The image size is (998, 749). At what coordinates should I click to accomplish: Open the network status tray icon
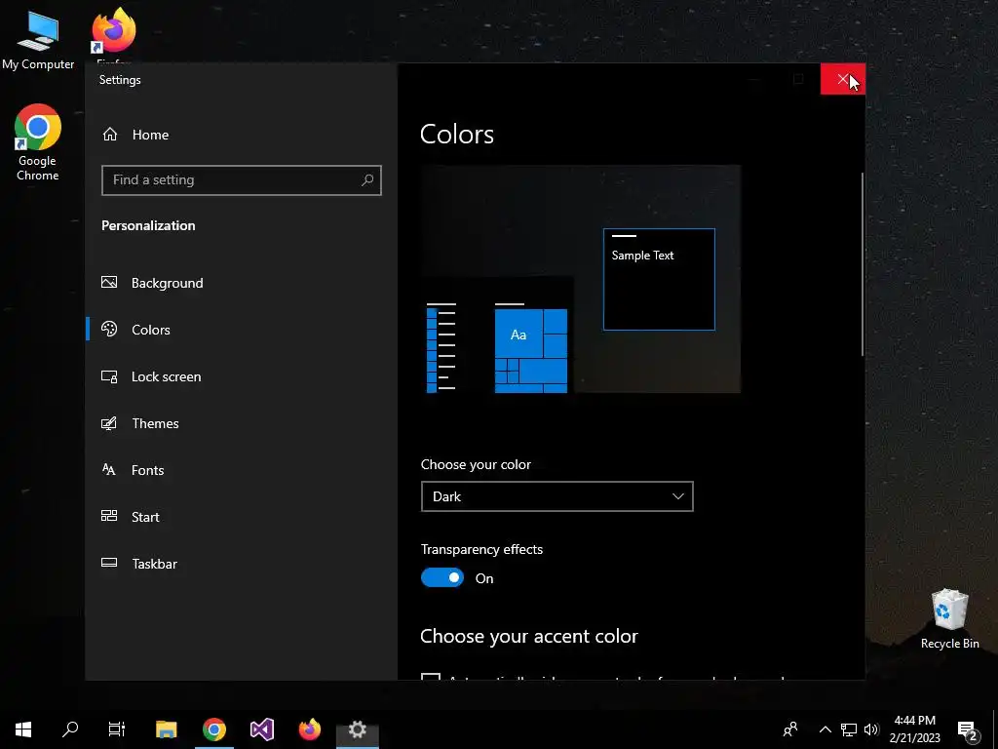pyautogui.click(x=849, y=729)
